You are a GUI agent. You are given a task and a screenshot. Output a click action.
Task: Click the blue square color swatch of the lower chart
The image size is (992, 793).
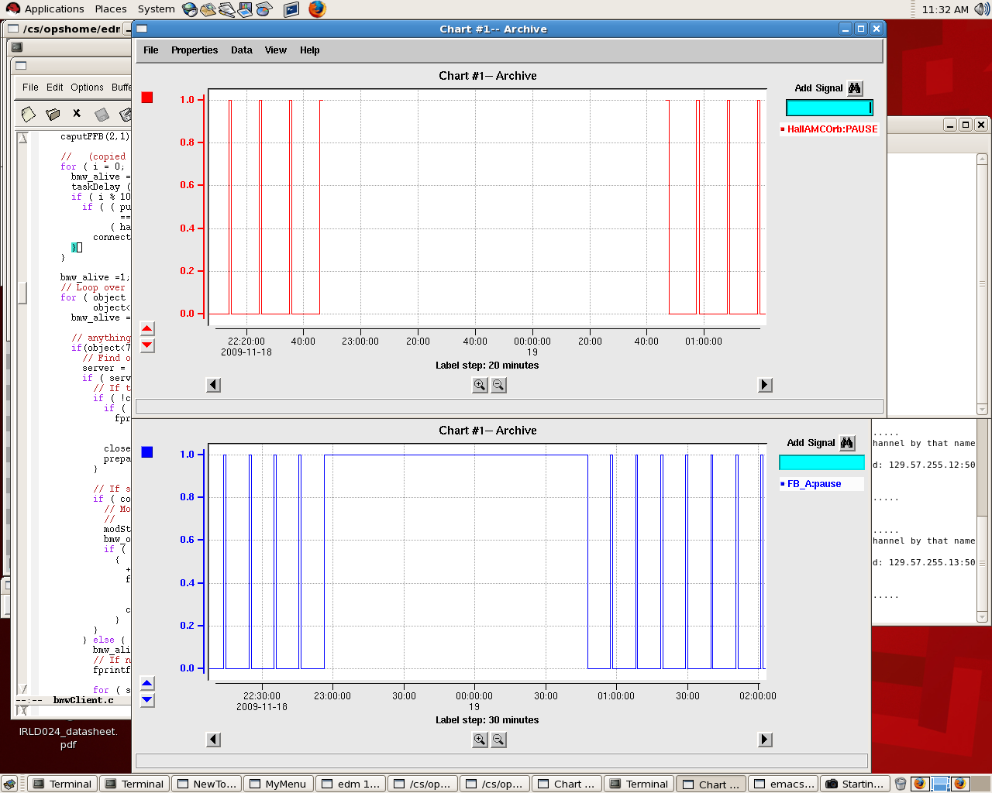(x=147, y=452)
